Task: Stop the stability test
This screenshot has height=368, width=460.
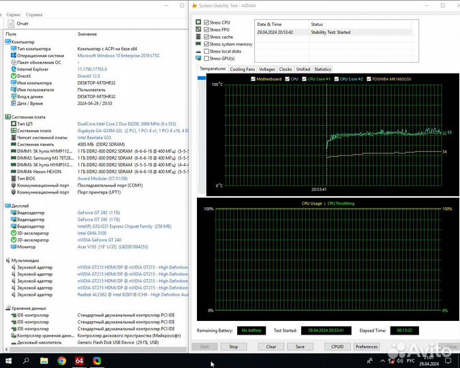Action: (234, 347)
